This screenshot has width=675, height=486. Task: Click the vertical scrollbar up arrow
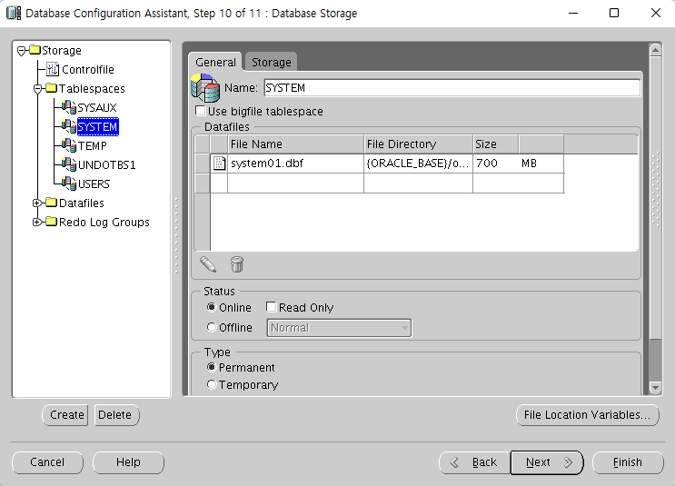click(655, 50)
